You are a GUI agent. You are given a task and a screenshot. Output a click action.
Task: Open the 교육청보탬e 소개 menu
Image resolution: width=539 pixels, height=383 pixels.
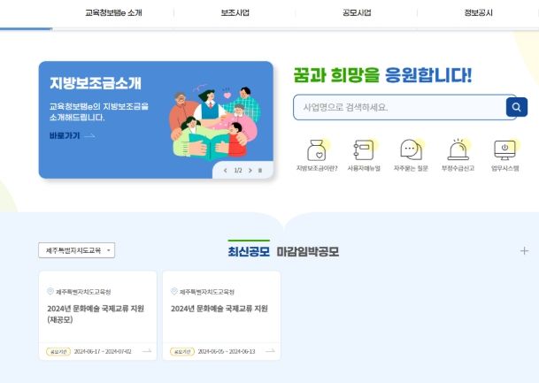tap(113, 13)
